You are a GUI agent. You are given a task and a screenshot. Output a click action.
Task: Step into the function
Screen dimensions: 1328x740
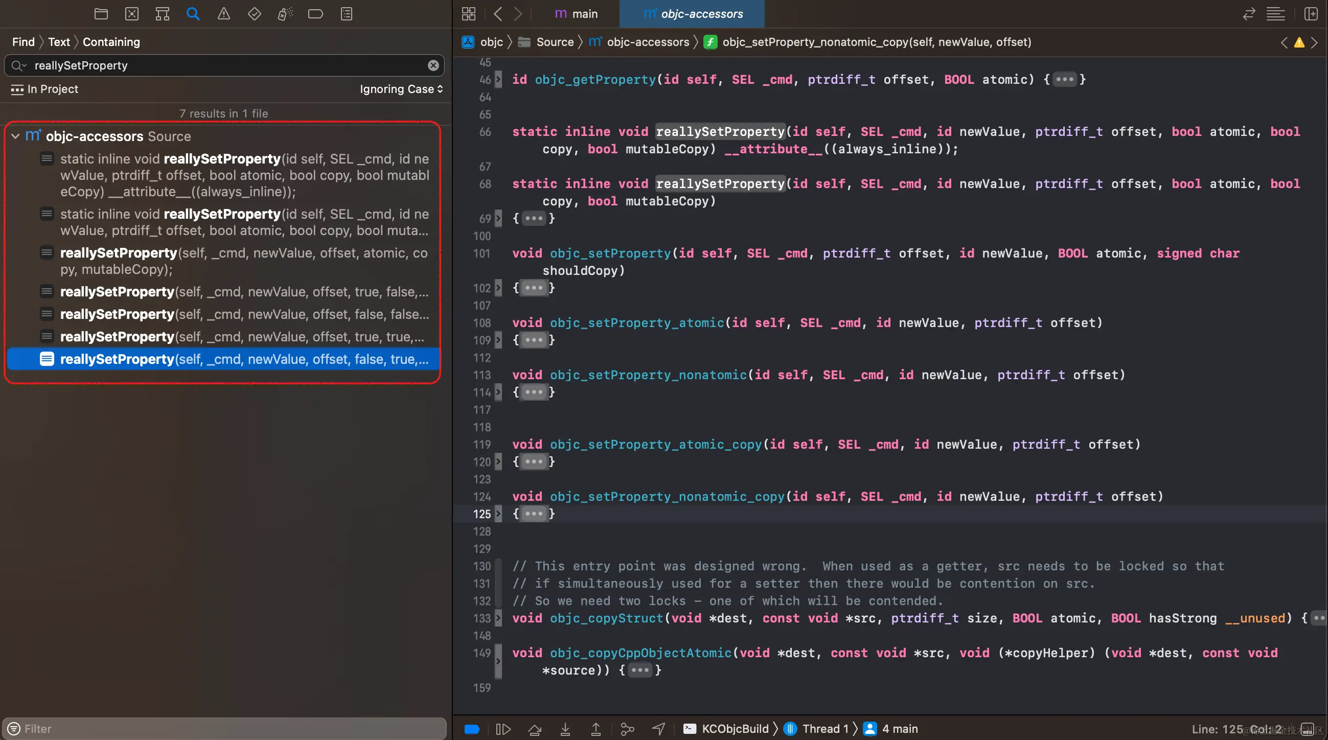[565, 729]
